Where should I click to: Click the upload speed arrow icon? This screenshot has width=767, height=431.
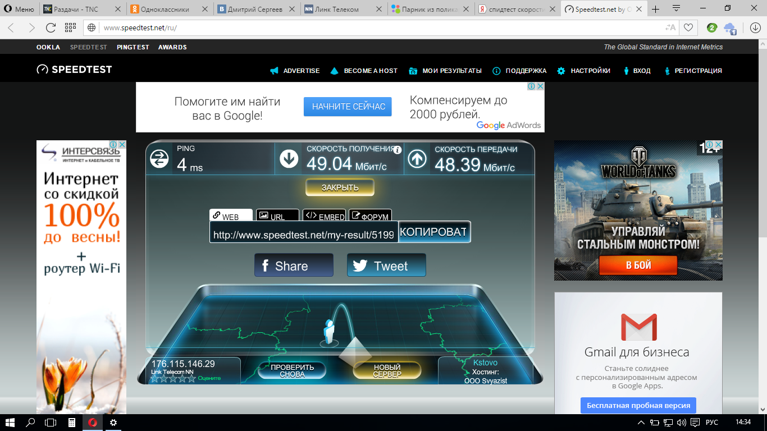click(417, 159)
